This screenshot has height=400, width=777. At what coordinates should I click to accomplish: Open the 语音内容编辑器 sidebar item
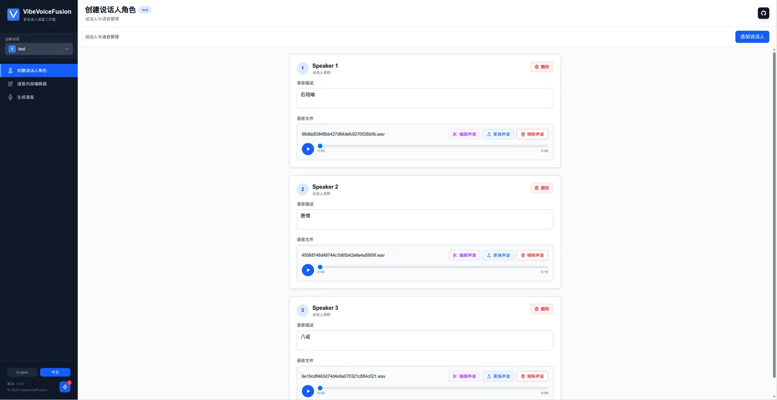point(32,84)
